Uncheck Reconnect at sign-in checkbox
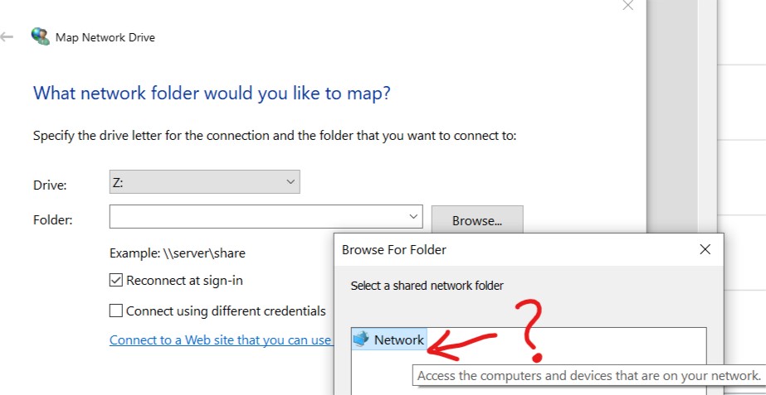 [x=116, y=281]
